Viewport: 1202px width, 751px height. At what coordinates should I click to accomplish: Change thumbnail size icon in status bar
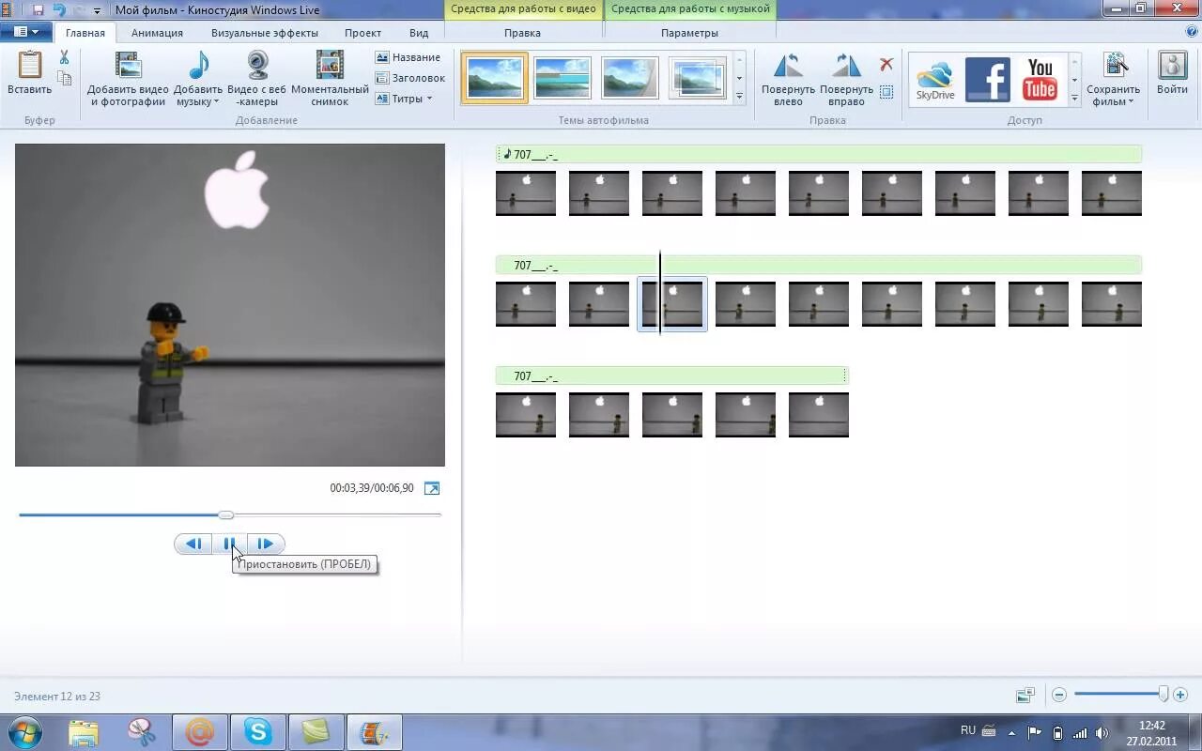pos(1025,696)
